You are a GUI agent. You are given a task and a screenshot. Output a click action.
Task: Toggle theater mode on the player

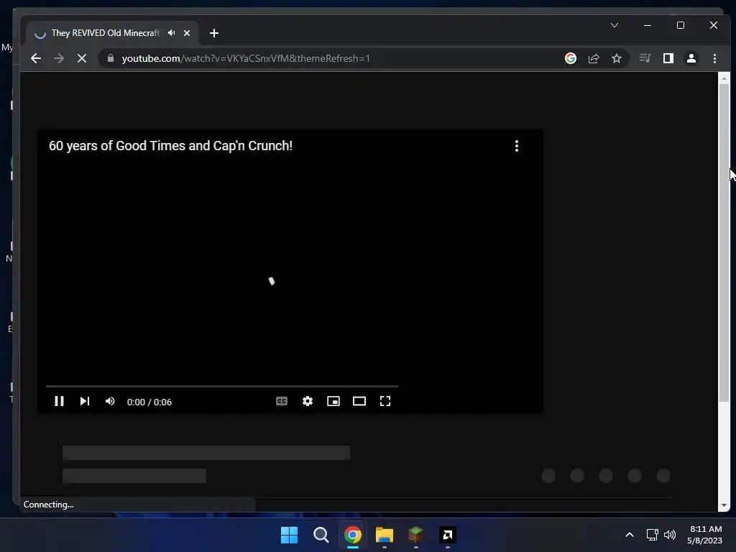click(359, 401)
